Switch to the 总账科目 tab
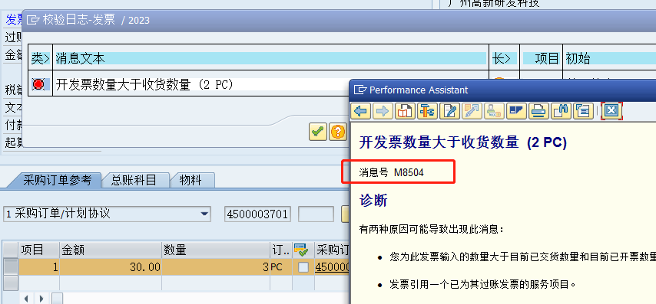The width and height of the screenshot is (656, 304). pyautogui.click(x=134, y=180)
